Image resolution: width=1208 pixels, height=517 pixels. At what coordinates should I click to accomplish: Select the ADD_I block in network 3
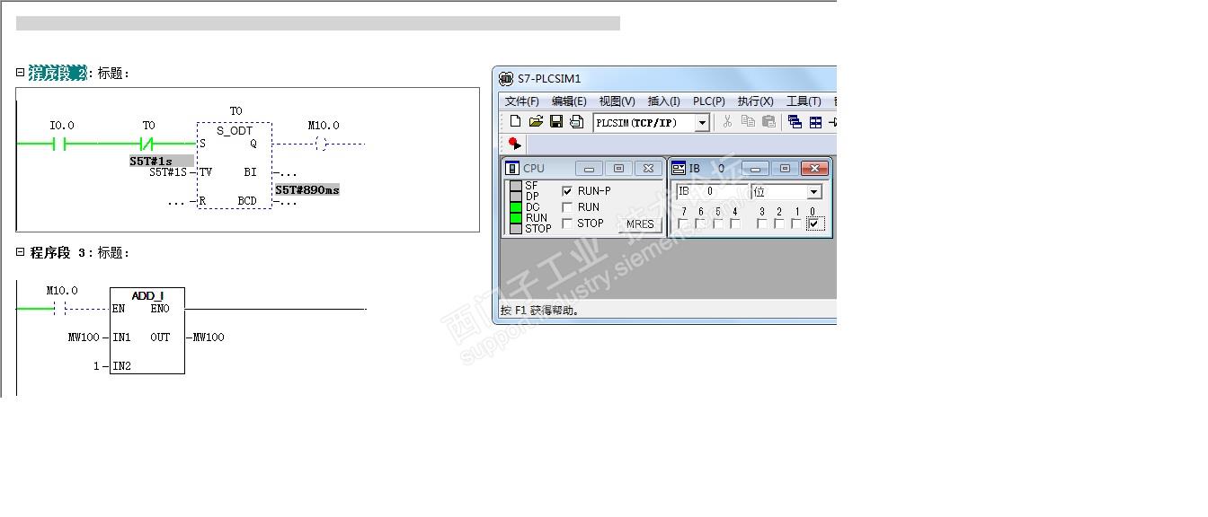point(147,330)
